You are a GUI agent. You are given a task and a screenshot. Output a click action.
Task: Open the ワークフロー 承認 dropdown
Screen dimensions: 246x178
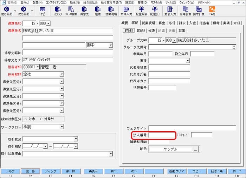tap(62, 127)
